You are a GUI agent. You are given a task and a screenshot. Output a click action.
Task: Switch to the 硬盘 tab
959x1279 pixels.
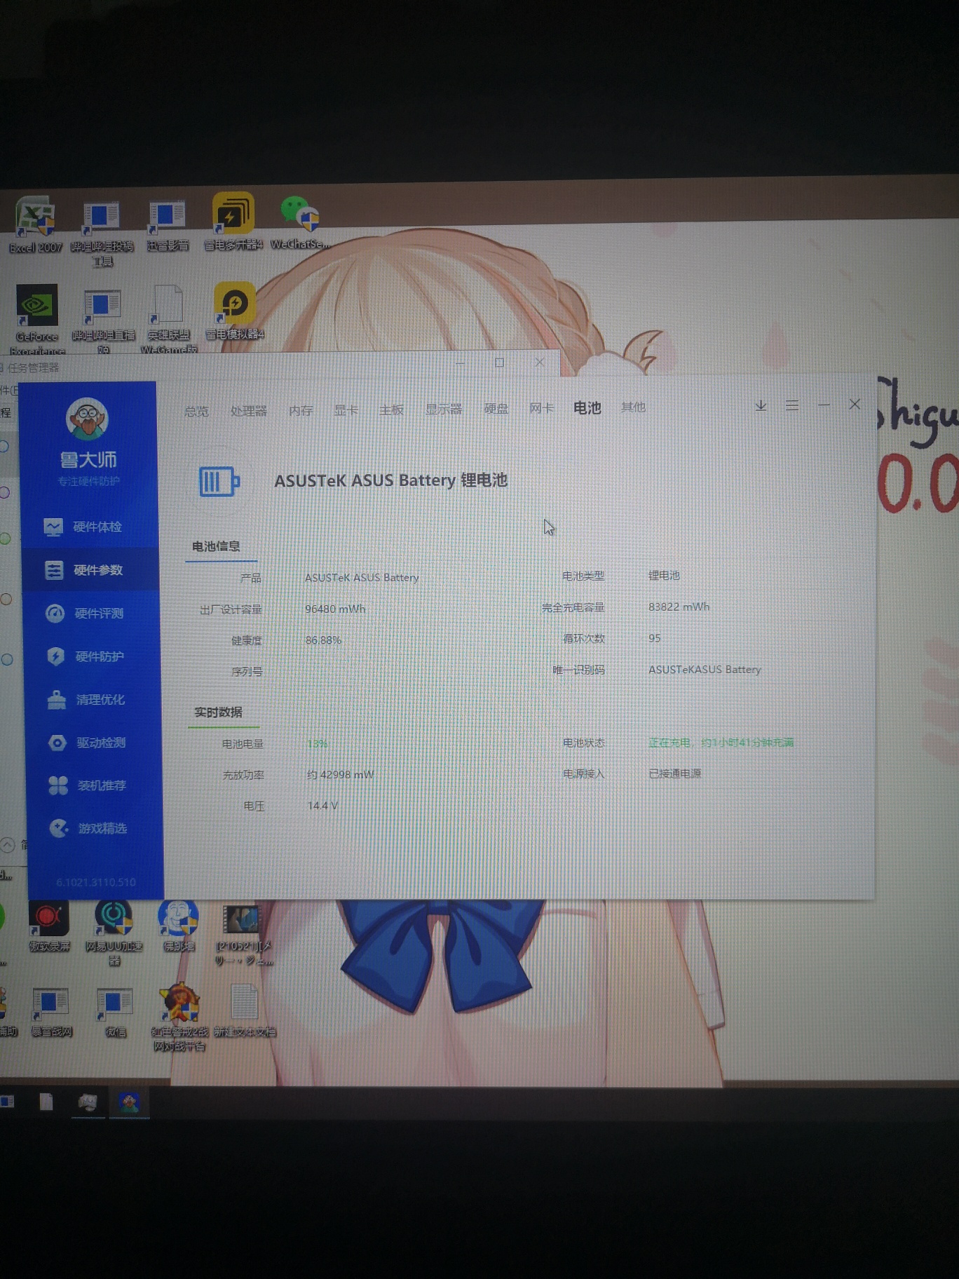[x=496, y=408]
